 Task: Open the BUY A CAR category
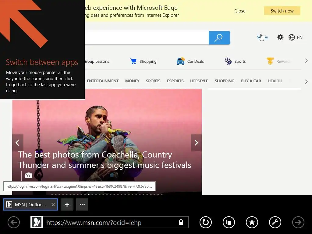point(251,81)
